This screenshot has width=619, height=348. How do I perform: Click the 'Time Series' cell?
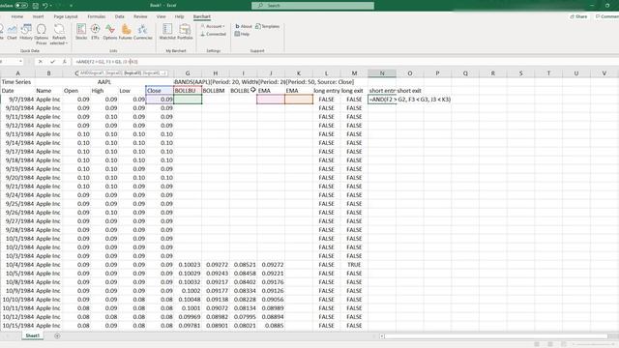pyautogui.click(x=17, y=82)
